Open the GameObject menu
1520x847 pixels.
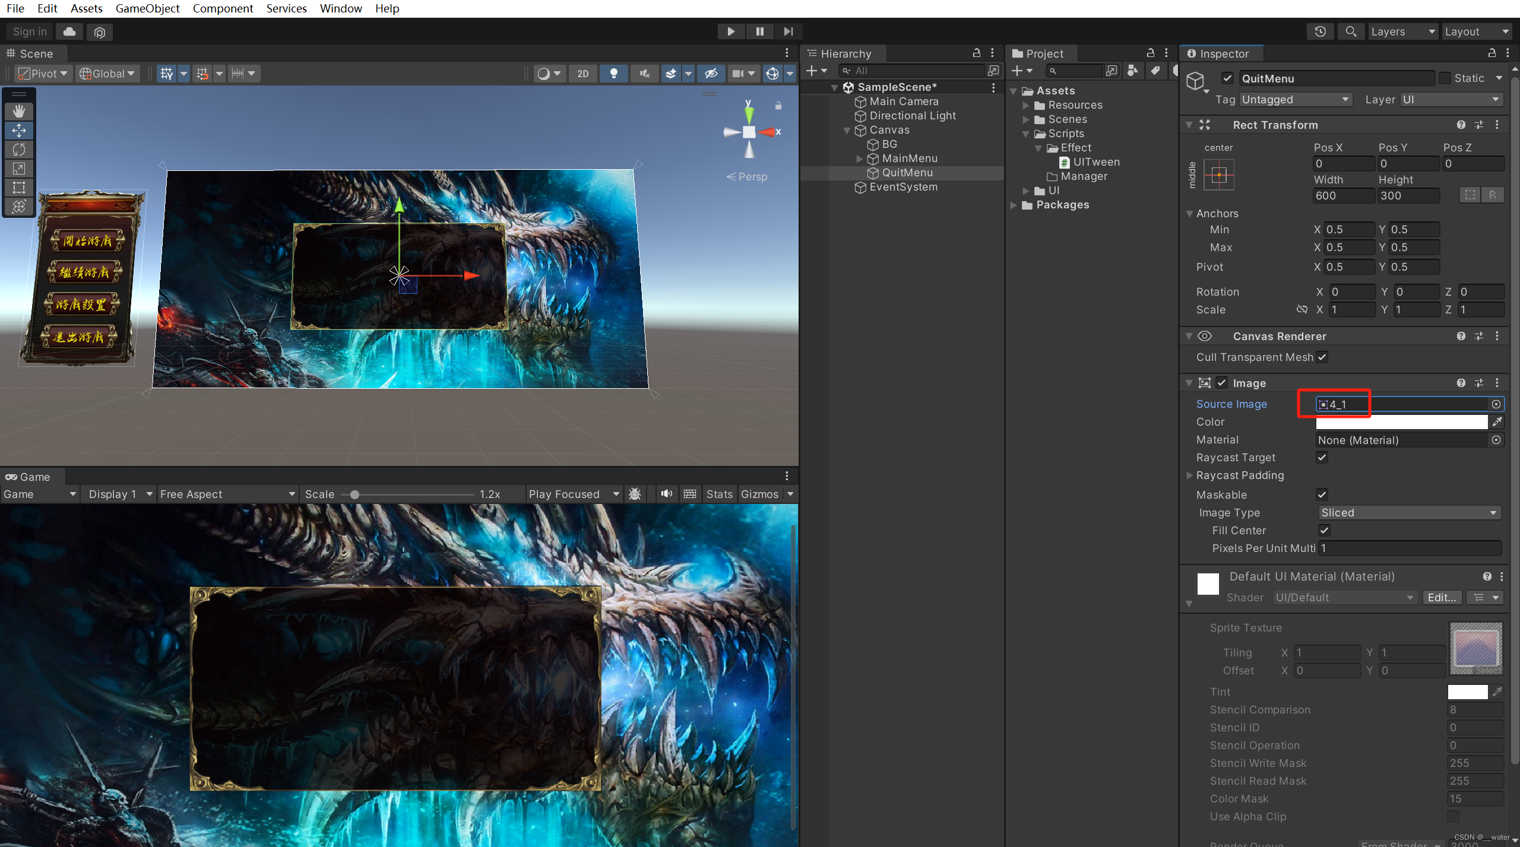point(147,8)
